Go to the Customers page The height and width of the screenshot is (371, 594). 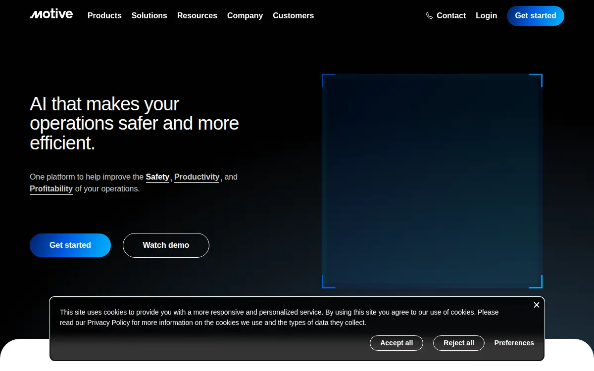pos(294,16)
